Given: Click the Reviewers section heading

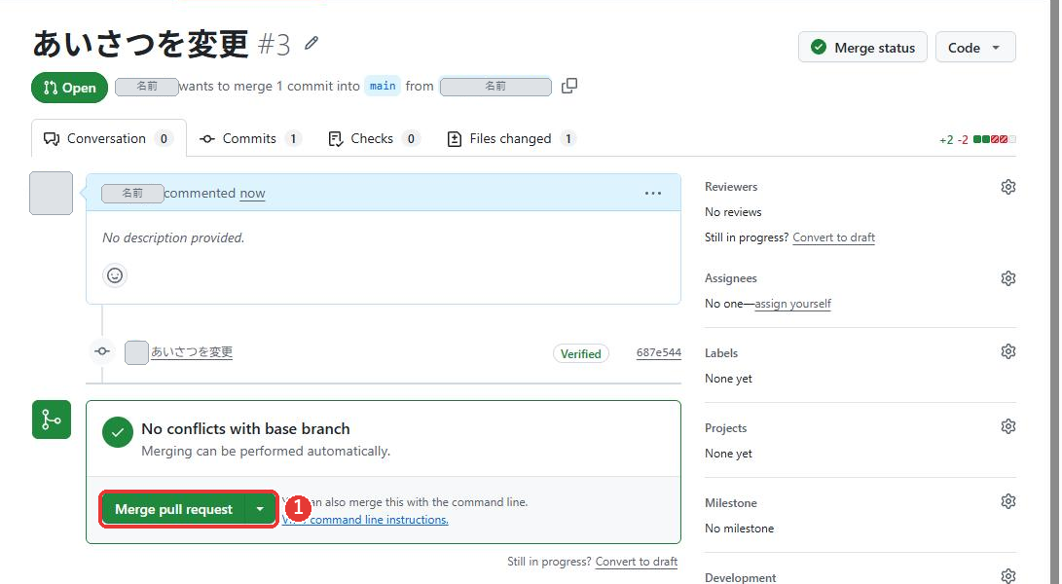Looking at the screenshot, I should tap(731, 187).
